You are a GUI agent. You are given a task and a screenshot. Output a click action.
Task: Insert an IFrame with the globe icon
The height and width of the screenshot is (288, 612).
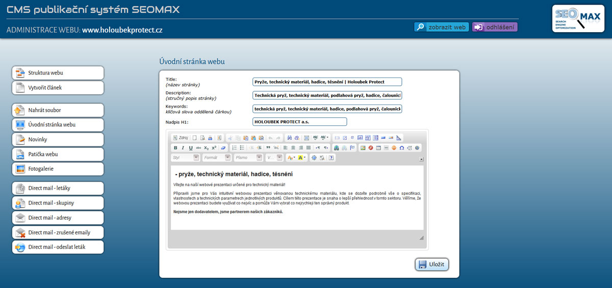tap(417, 148)
